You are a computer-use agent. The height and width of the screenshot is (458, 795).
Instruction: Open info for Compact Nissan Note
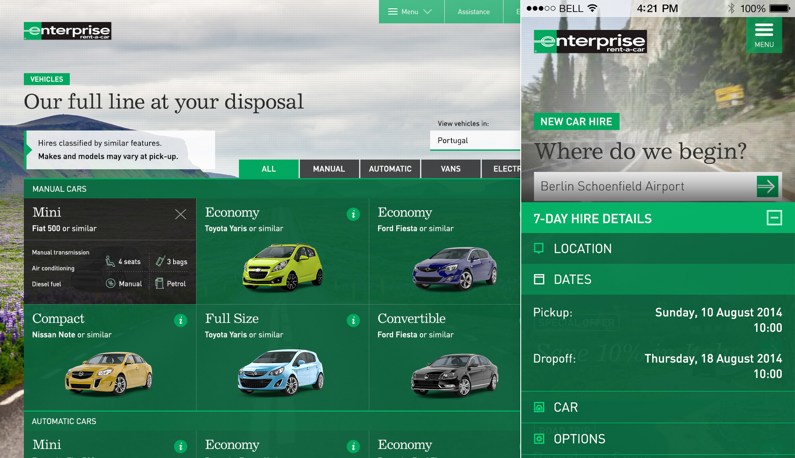(180, 320)
